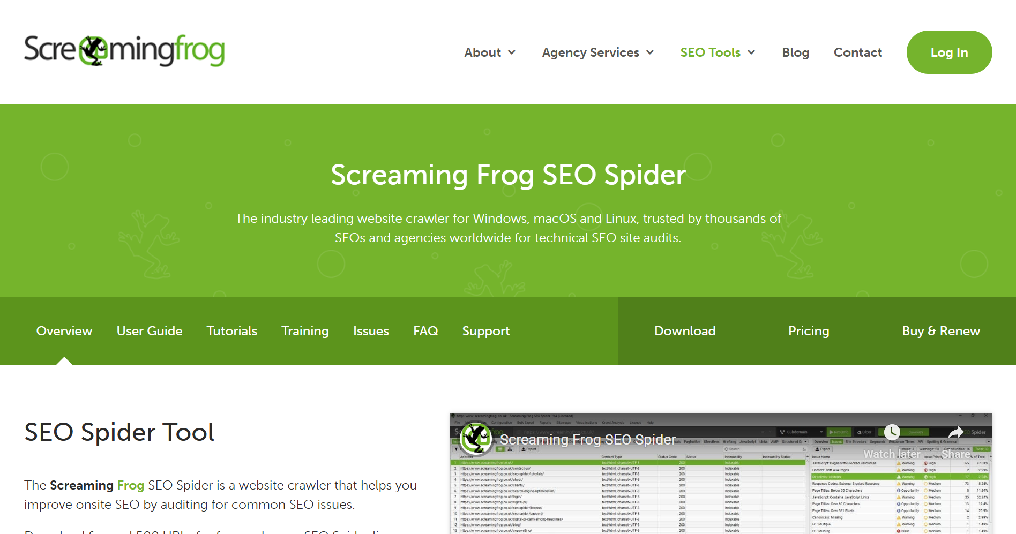The height and width of the screenshot is (534, 1016).
Task: Click the SEO Spider Tool heading
Action: 119,432
